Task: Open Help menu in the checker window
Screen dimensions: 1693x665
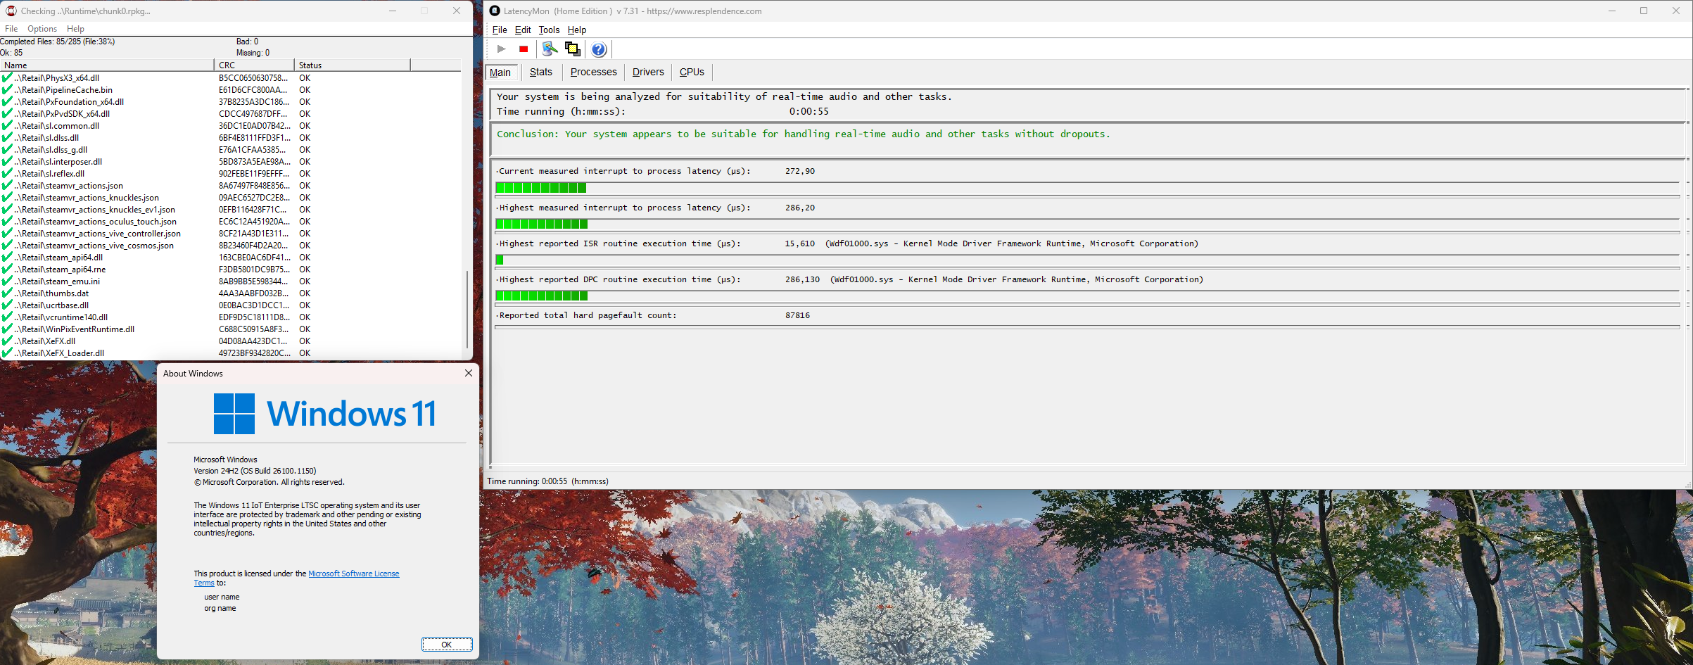Action: tap(75, 29)
